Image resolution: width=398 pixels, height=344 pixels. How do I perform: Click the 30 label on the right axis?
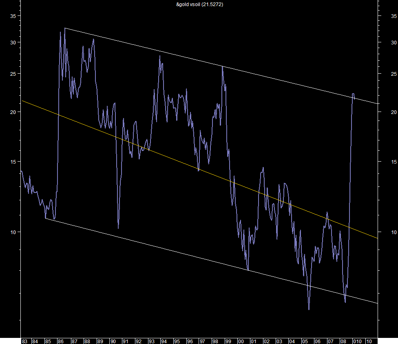coord(394,43)
